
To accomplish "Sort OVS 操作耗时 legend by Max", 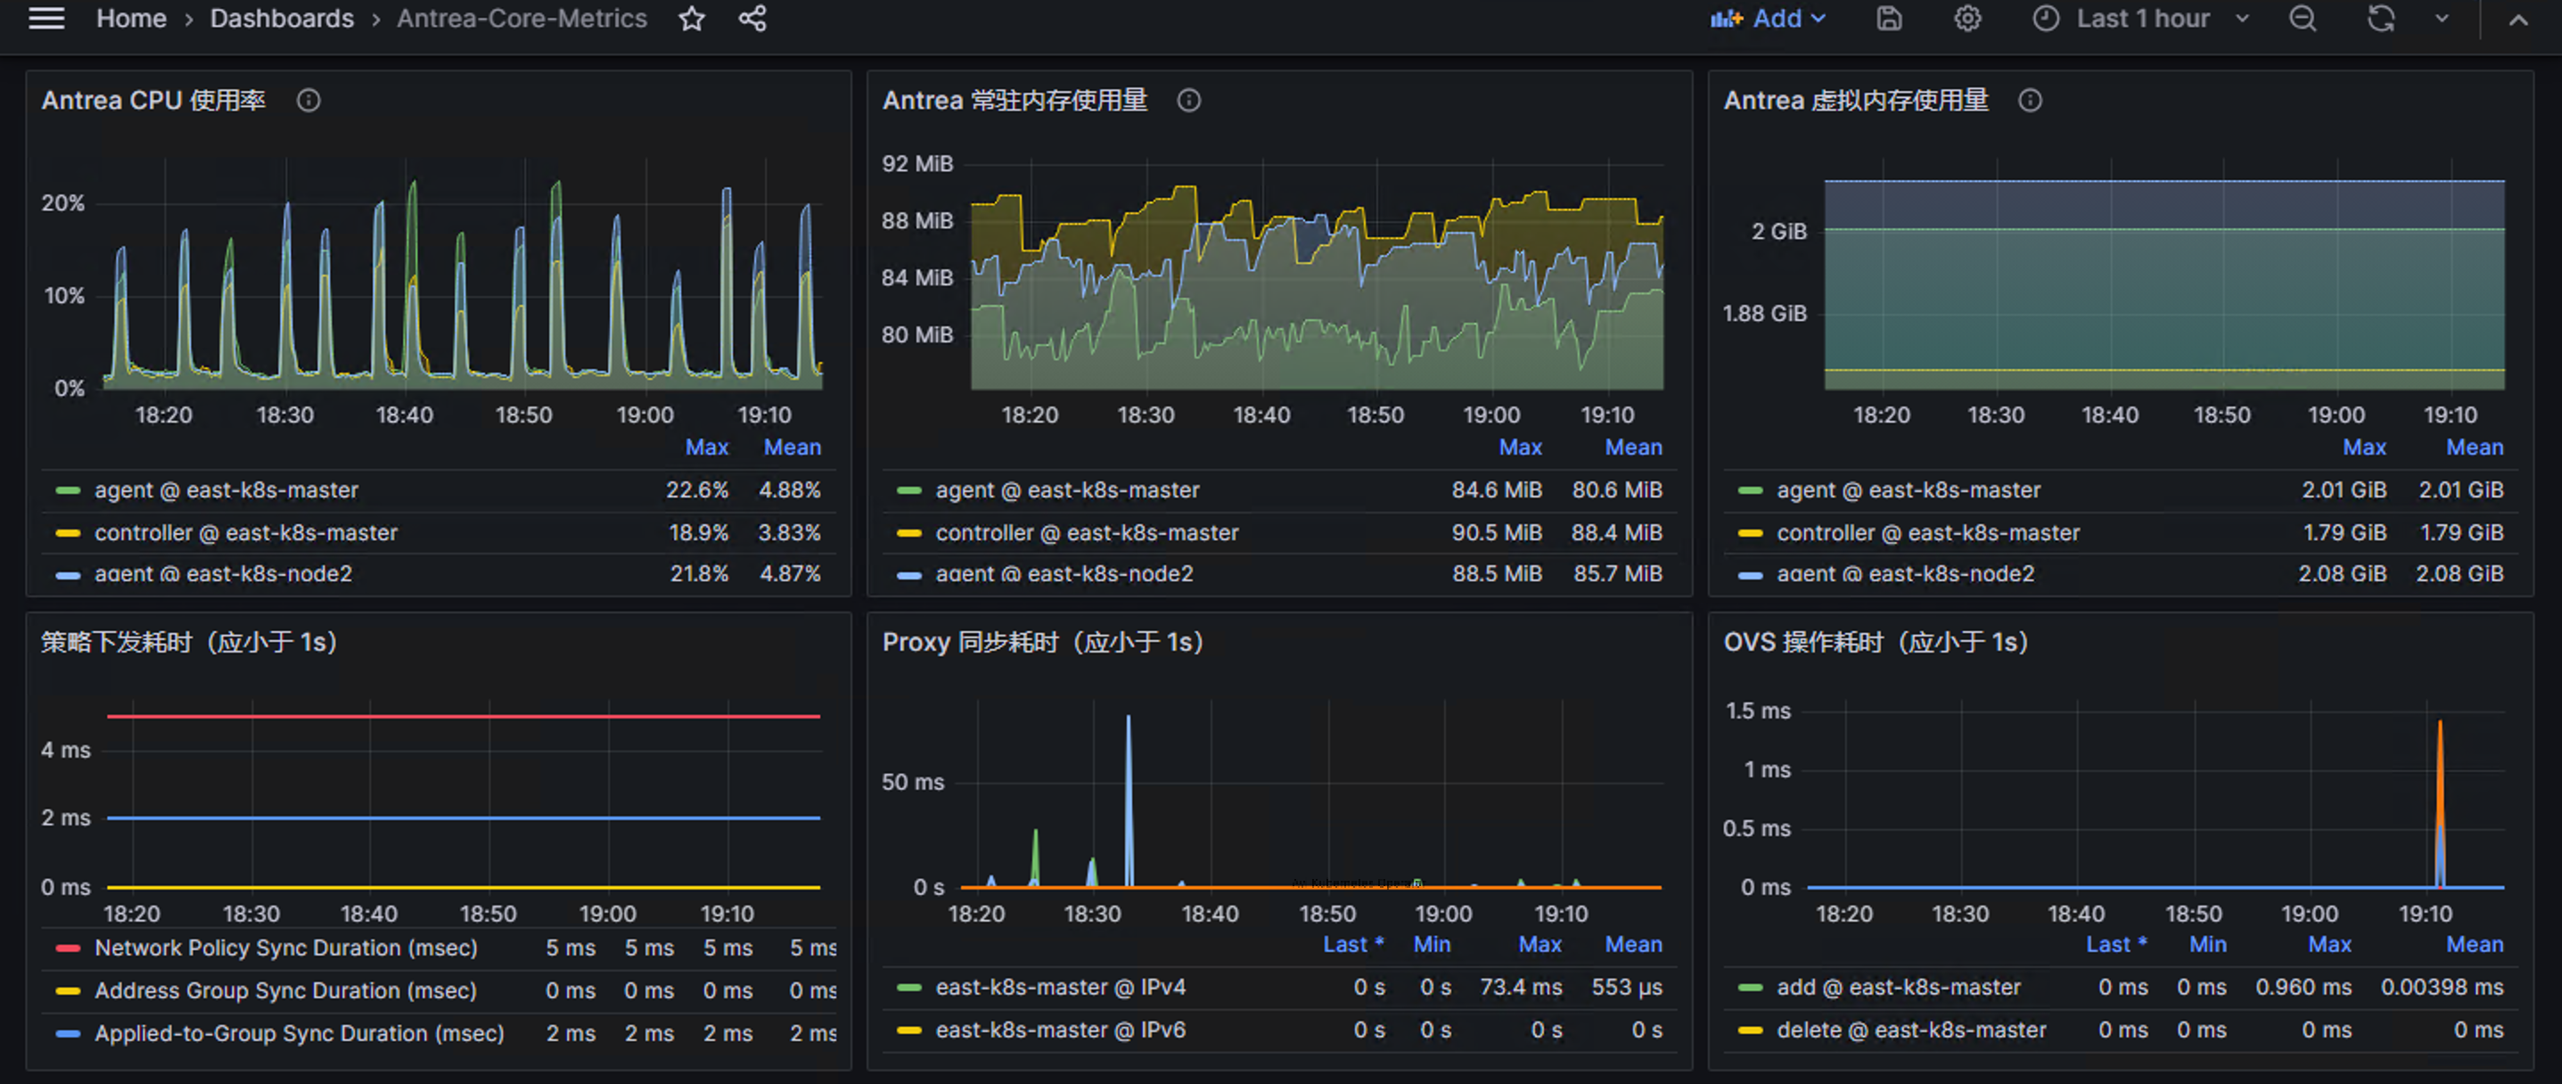I will pyautogui.click(x=2330, y=945).
